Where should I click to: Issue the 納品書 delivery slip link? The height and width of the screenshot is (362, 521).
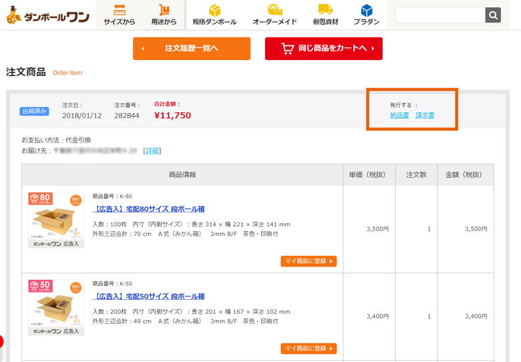coord(399,116)
